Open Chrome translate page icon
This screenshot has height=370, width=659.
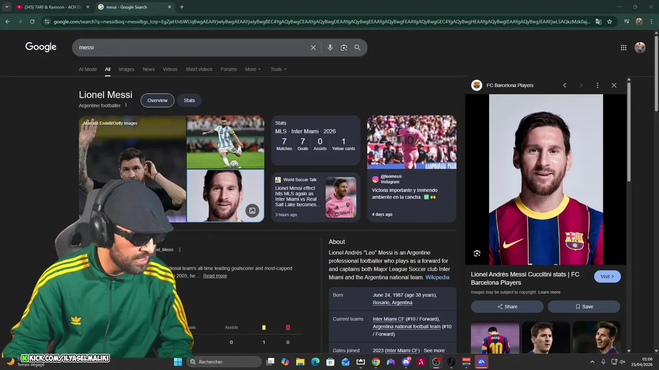(x=598, y=22)
